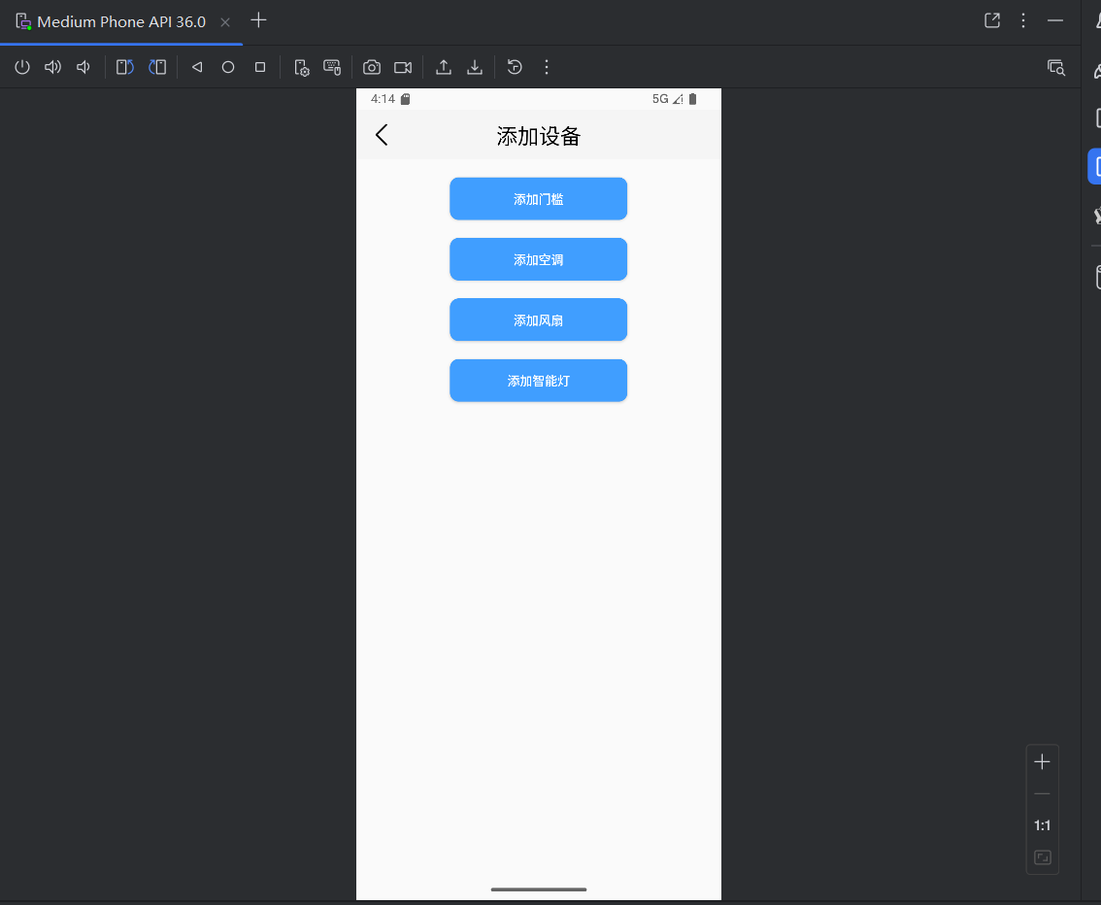This screenshot has width=1101, height=905.
Task: Tap the emulator Overview square button
Action: point(260,67)
